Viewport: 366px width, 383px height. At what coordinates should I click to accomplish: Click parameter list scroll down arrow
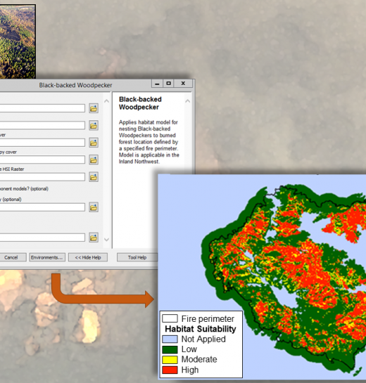107,240
